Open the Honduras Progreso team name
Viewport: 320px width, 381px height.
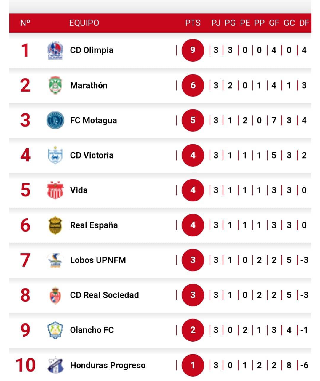pyautogui.click(x=108, y=365)
